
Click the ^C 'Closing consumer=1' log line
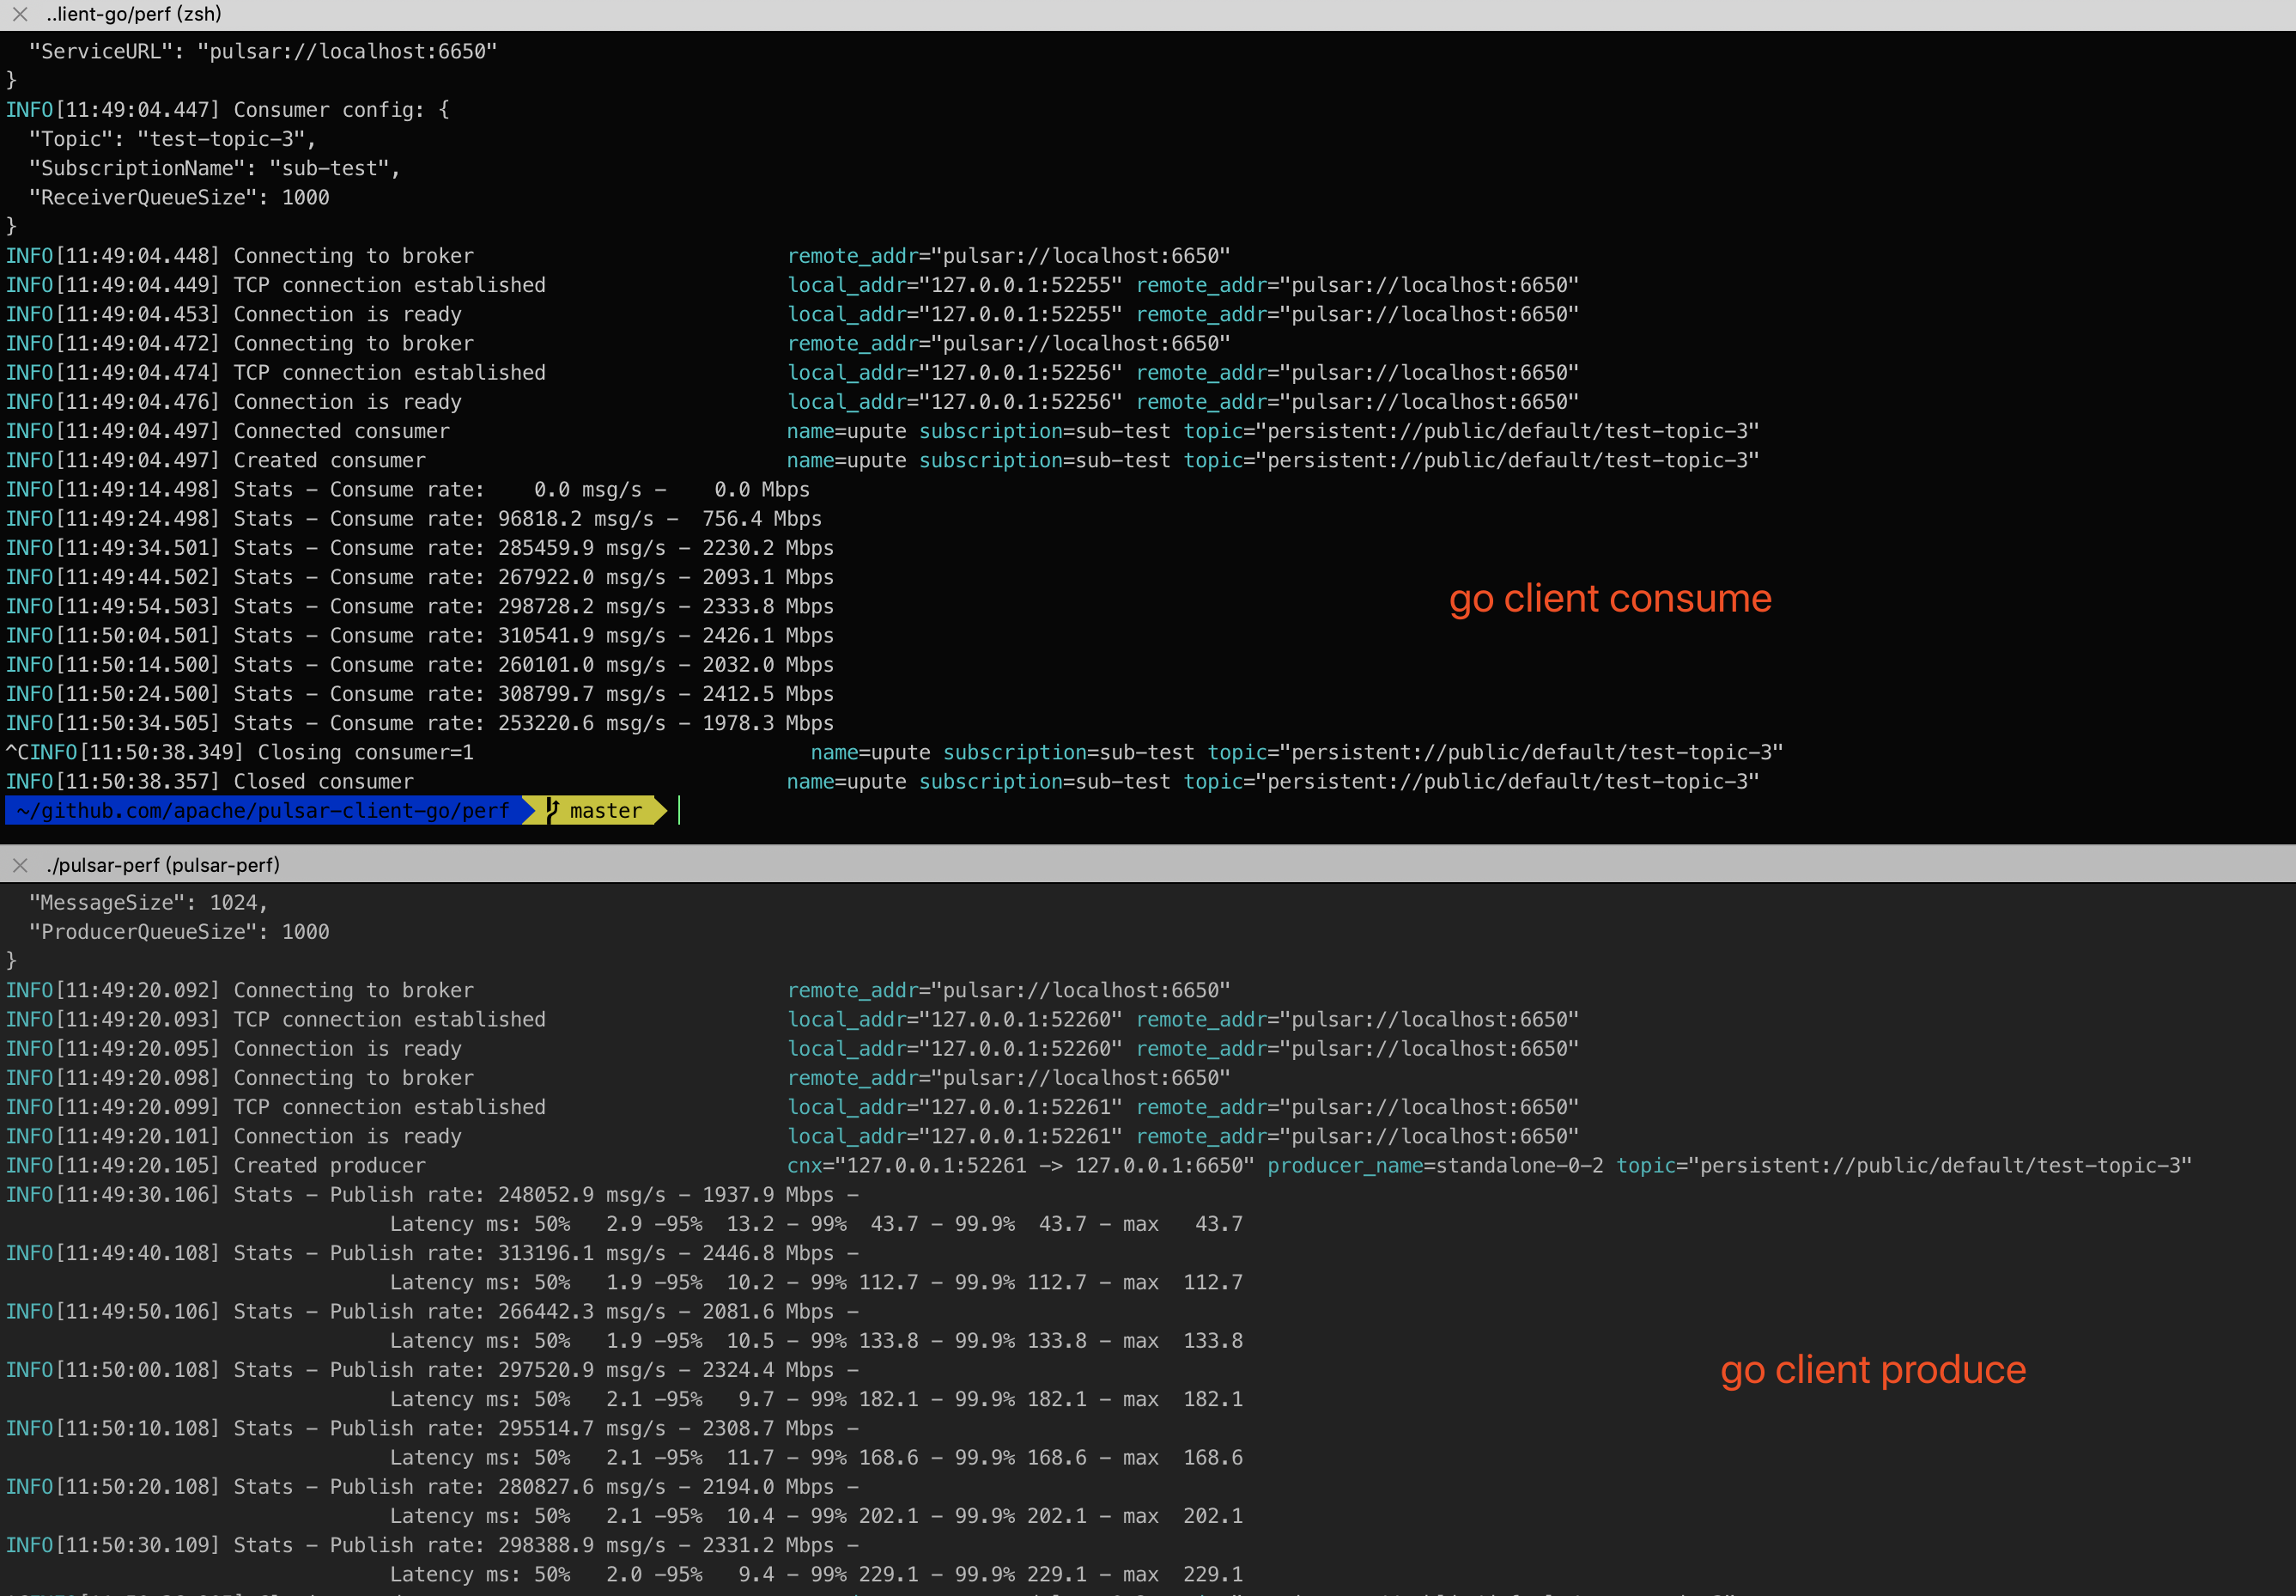[x=365, y=752]
